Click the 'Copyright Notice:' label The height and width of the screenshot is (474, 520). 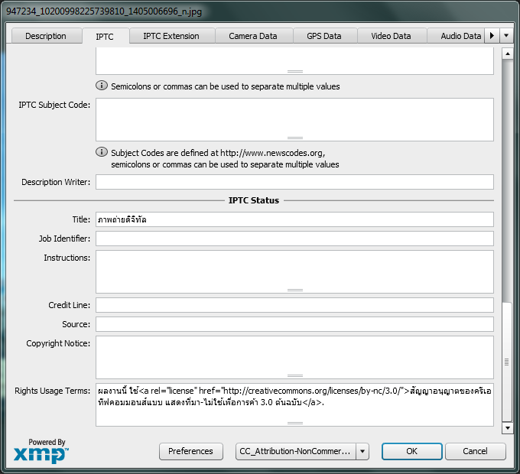point(58,343)
